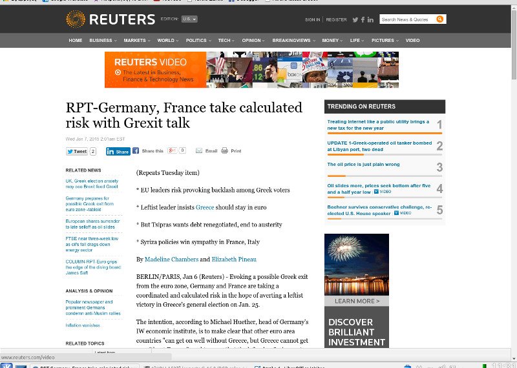This screenshot has width=517, height=368.
Task: Click the Print icon
Action: [x=224, y=150]
